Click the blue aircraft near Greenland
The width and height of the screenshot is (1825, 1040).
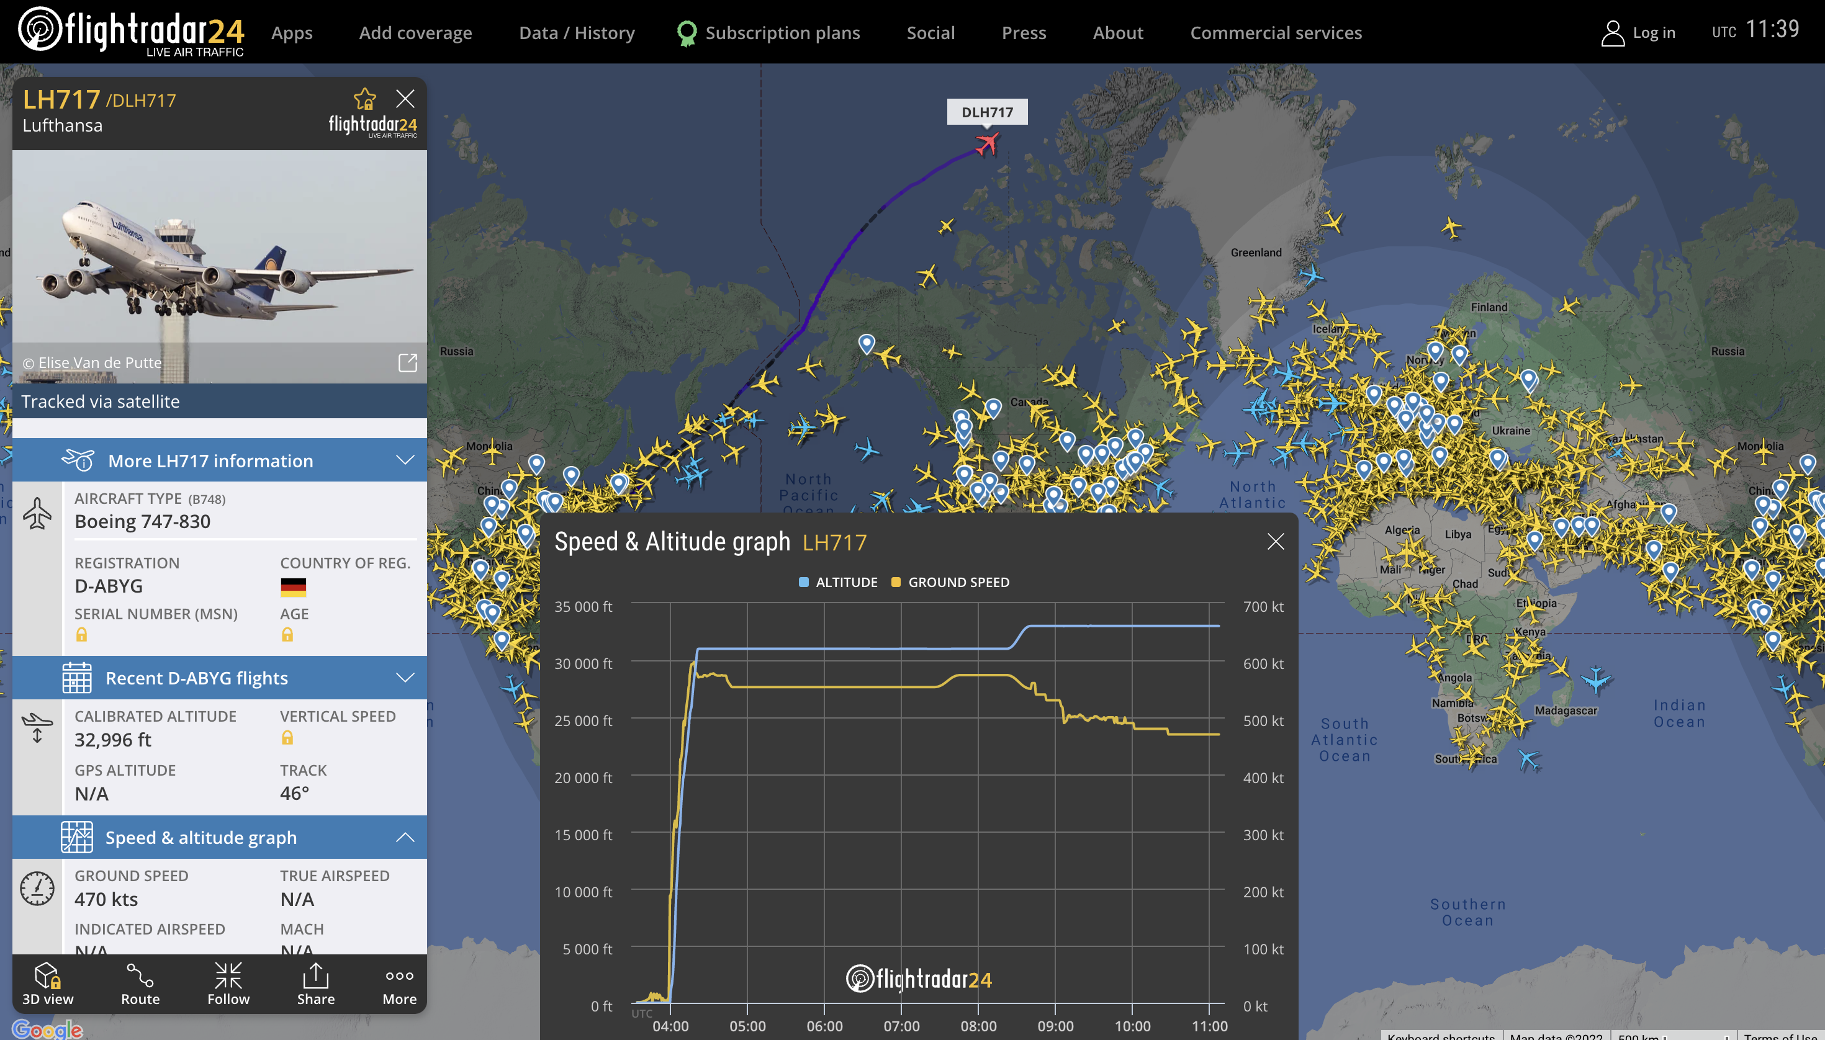pos(1310,274)
